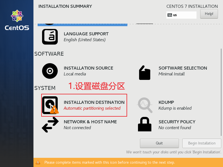This screenshot has height=167, width=223.
Task: Open Language Support keyboard-letter icon
Action: [50, 37]
